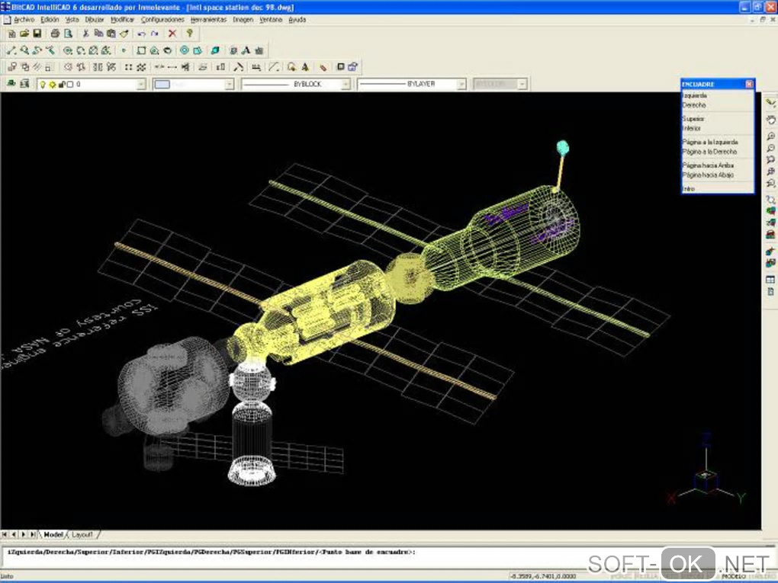
Task: Select the Line drawing tool
Action: (11, 50)
